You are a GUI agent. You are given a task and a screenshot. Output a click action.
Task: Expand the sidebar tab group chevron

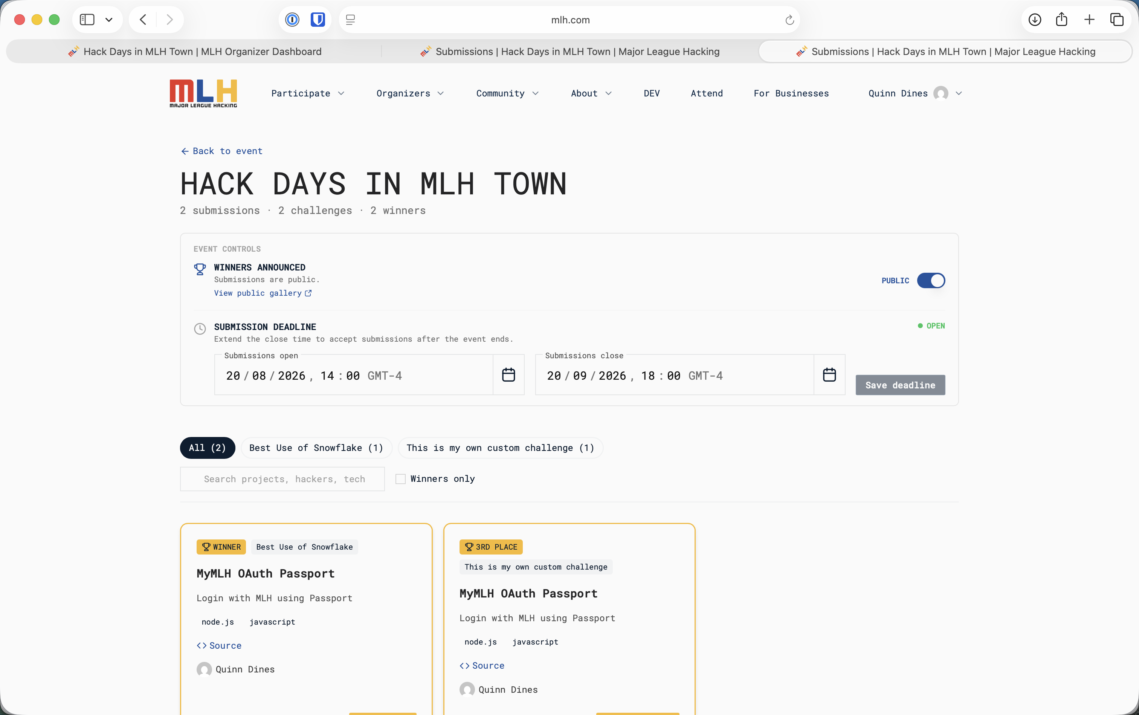coord(109,20)
